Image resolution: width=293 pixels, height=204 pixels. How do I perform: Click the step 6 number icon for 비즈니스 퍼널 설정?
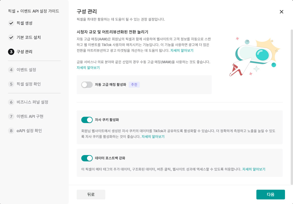point(11,102)
